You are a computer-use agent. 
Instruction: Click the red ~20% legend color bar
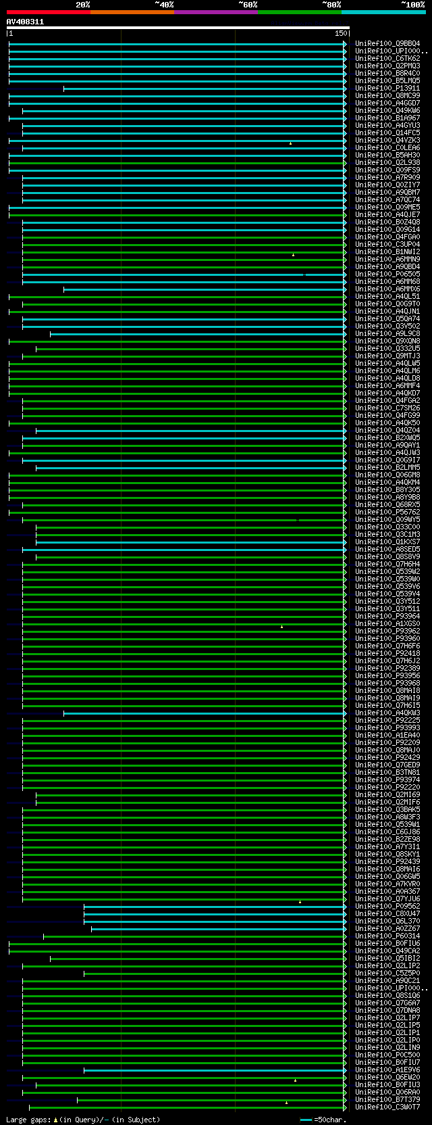pyautogui.click(x=49, y=12)
